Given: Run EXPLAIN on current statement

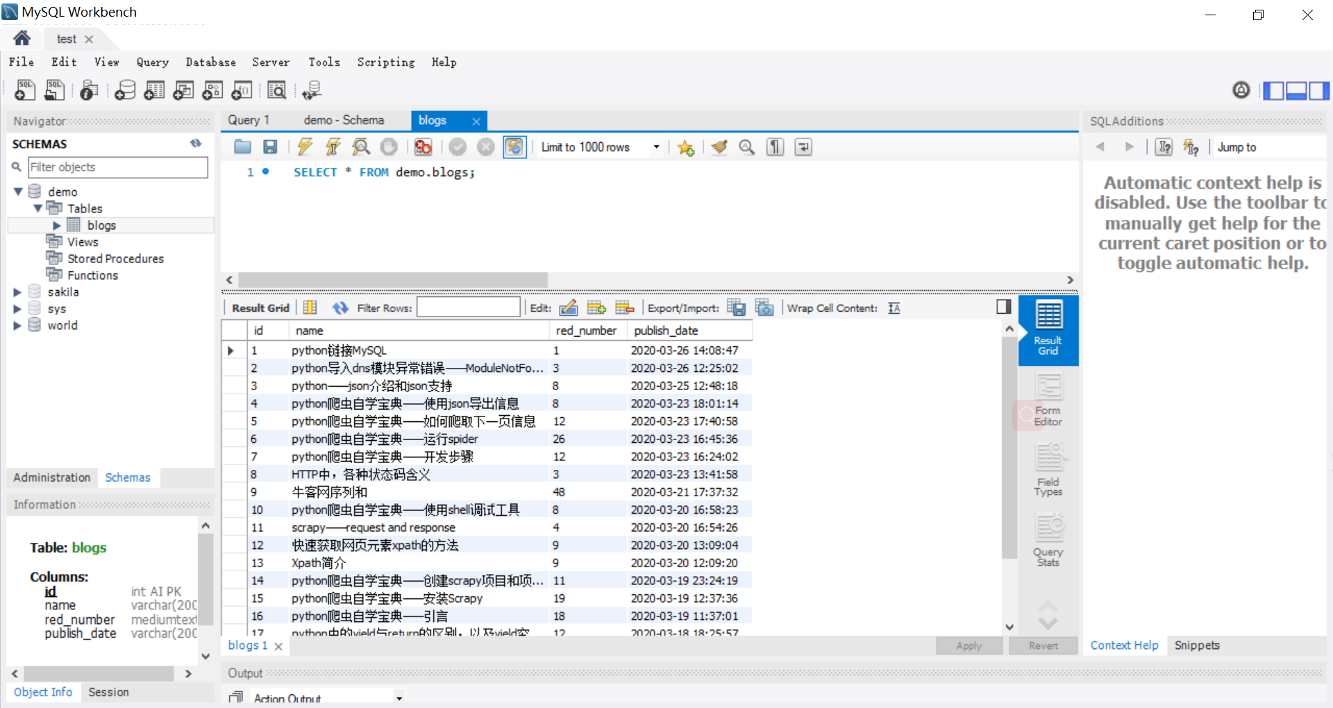Looking at the screenshot, I should point(361,146).
